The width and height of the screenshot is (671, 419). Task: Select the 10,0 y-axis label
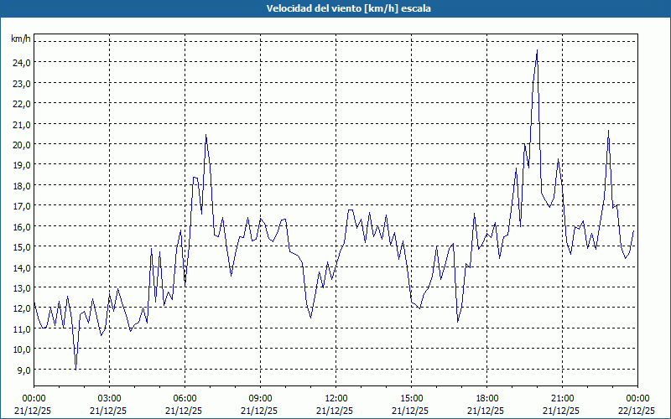(21, 349)
